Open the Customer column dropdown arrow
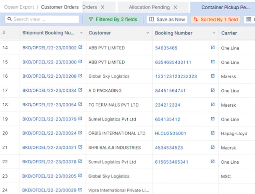 pos(147,33)
